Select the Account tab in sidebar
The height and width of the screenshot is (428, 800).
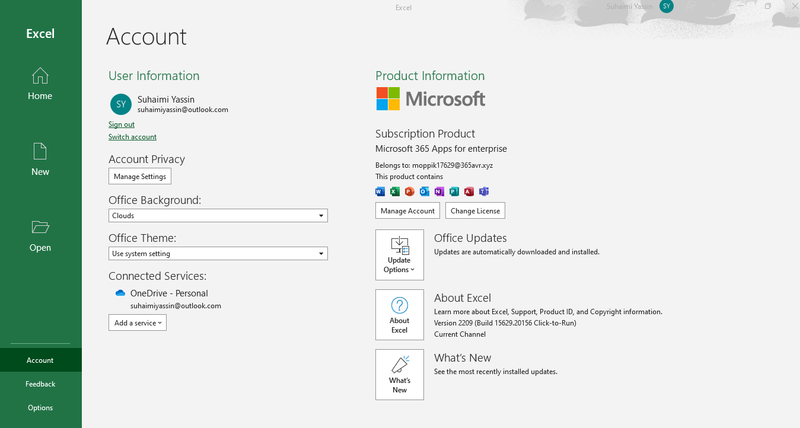[40, 360]
